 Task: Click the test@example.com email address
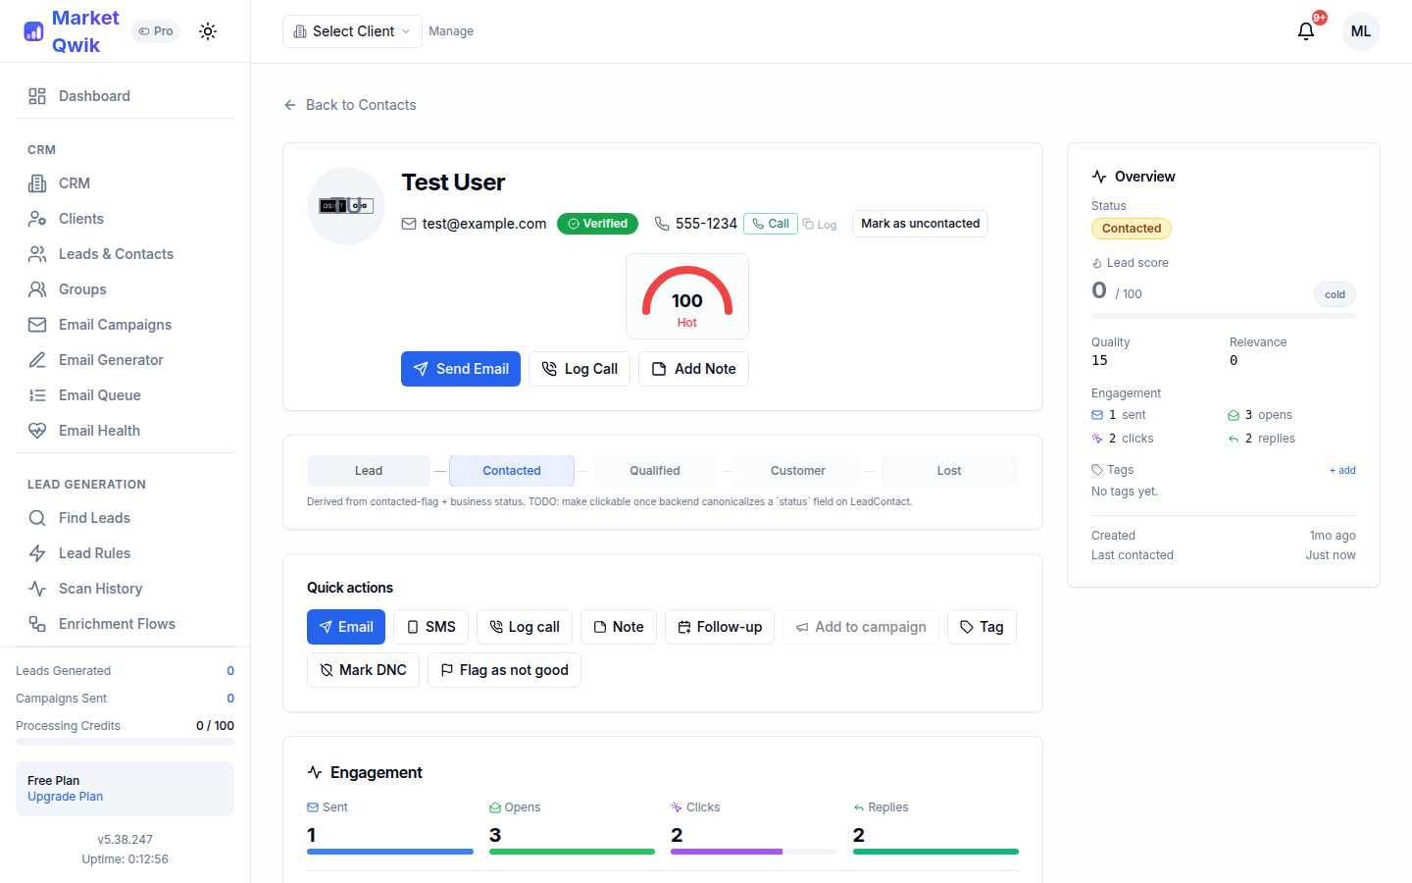point(484,224)
